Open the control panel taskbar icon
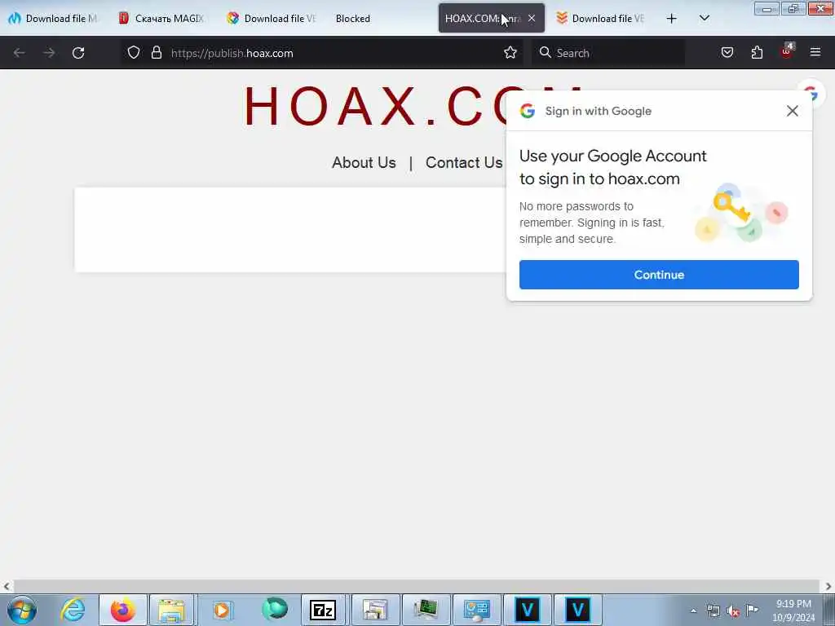The height and width of the screenshot is (626, 835). (476, 610)
